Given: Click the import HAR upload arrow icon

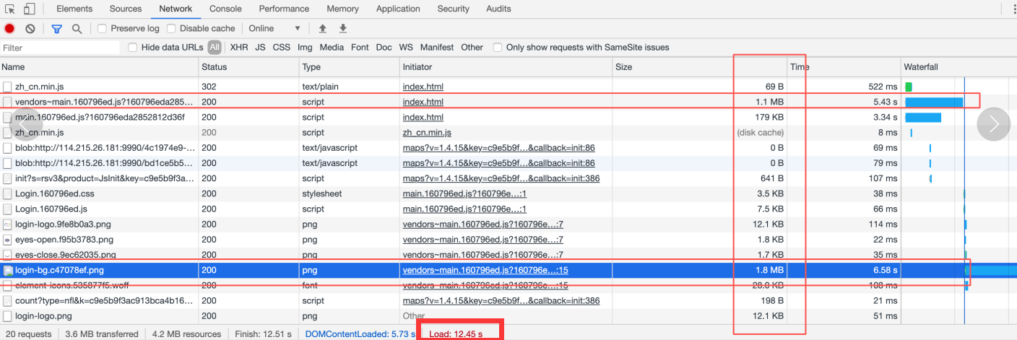Looking at the screenshot, I should tap(323, 29).
